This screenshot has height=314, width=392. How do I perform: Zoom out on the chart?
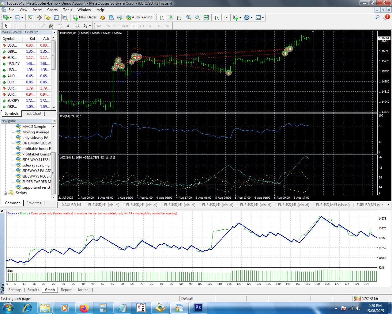[x=198, y=17]
